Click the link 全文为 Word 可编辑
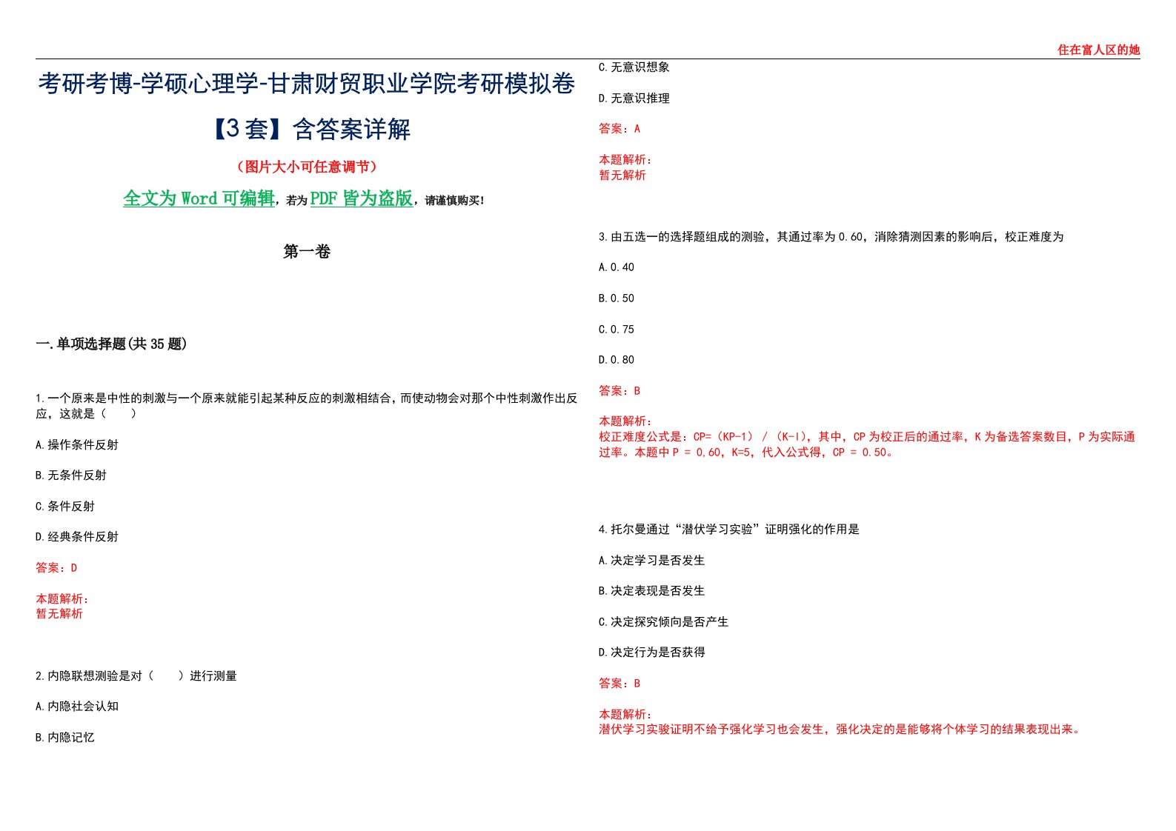1176x831 pixels. tap(199, 198)
